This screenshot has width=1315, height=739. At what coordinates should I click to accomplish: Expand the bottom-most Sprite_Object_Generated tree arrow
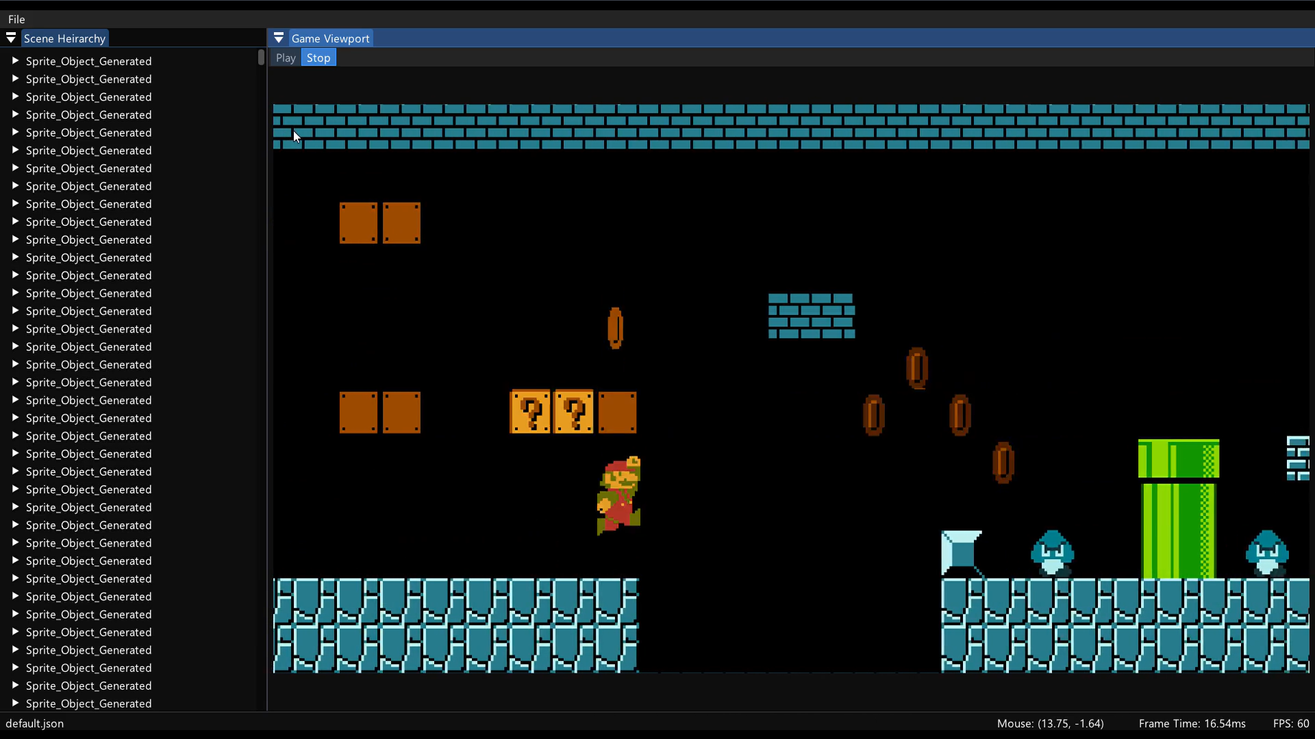(15, 703)
